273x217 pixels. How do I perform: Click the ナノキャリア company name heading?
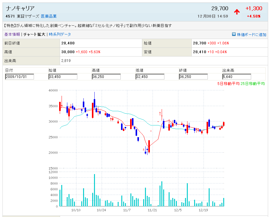point(20,8)
